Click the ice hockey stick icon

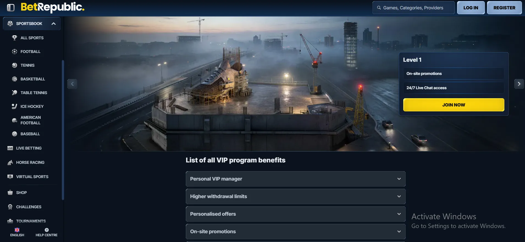tap(15, 106)
